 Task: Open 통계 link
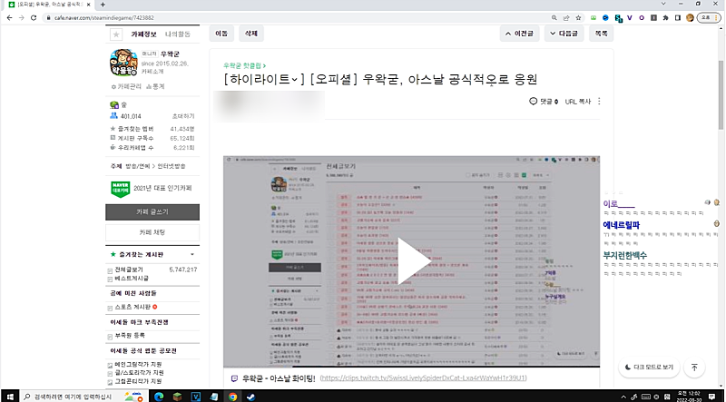[x=155, y=86]
